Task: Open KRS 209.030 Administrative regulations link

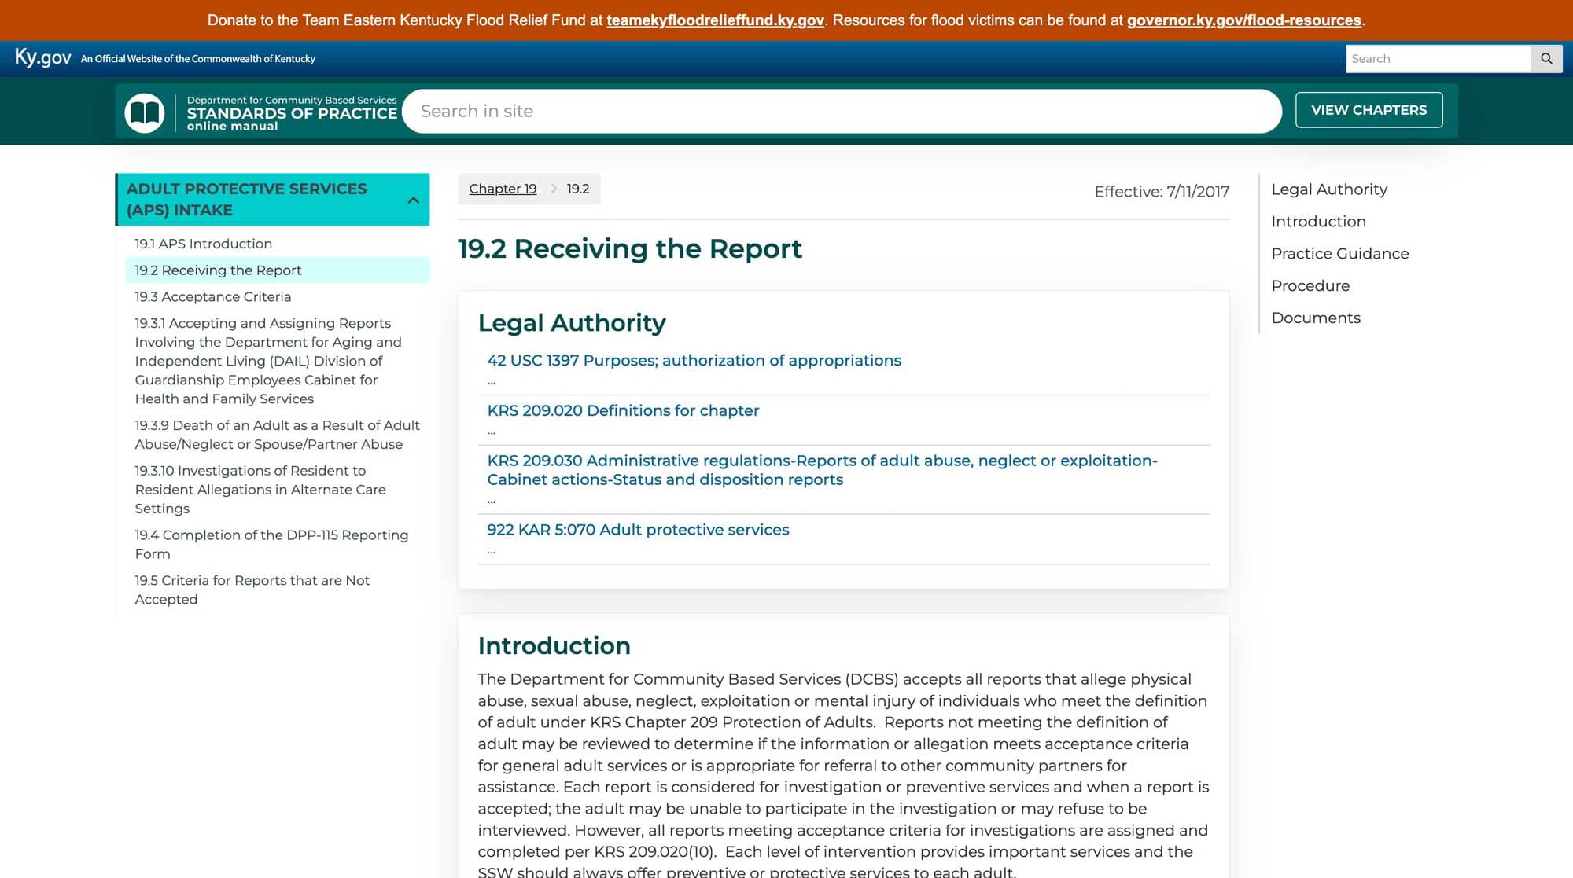Action: tap(822, 470)
